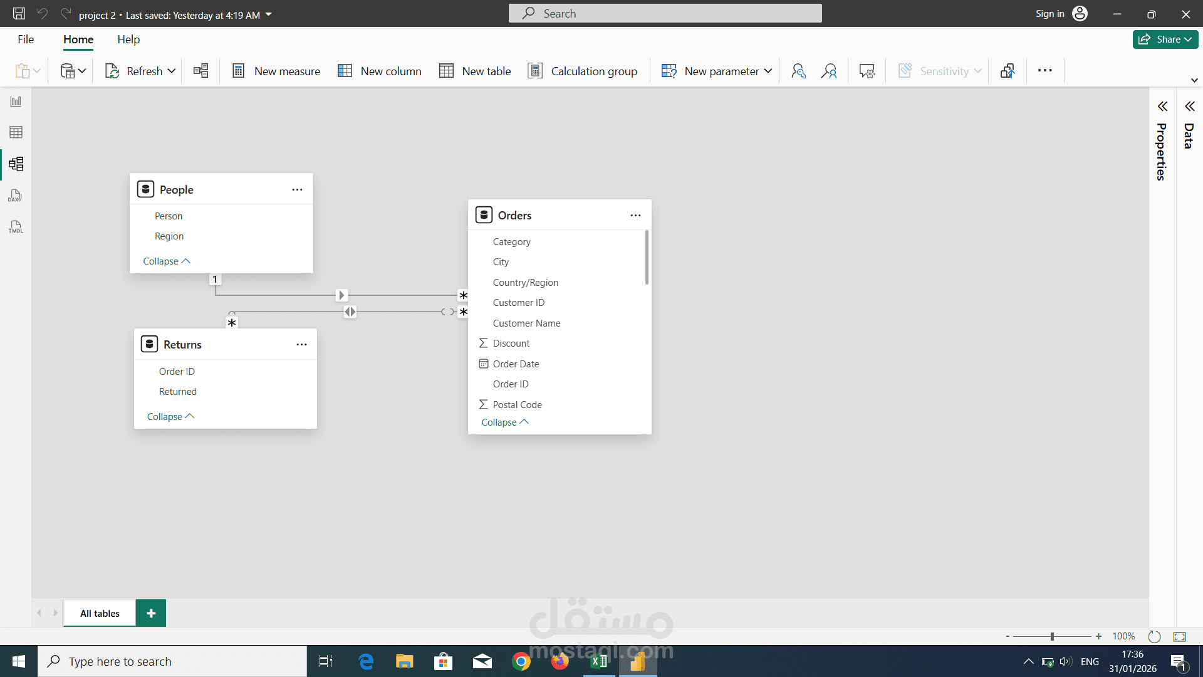Select the All tables layout tab

coord(100,613)
